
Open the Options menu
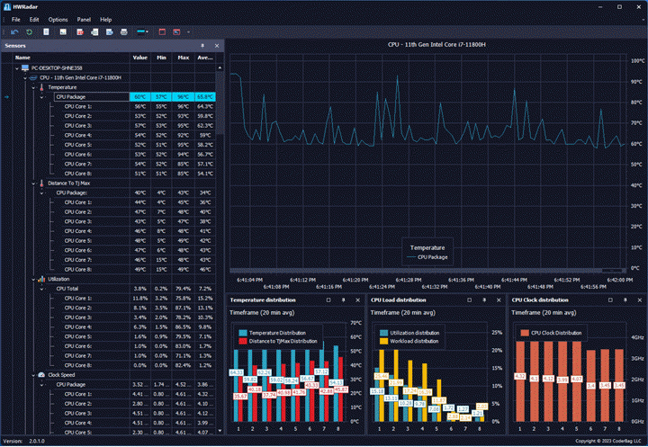58,20
